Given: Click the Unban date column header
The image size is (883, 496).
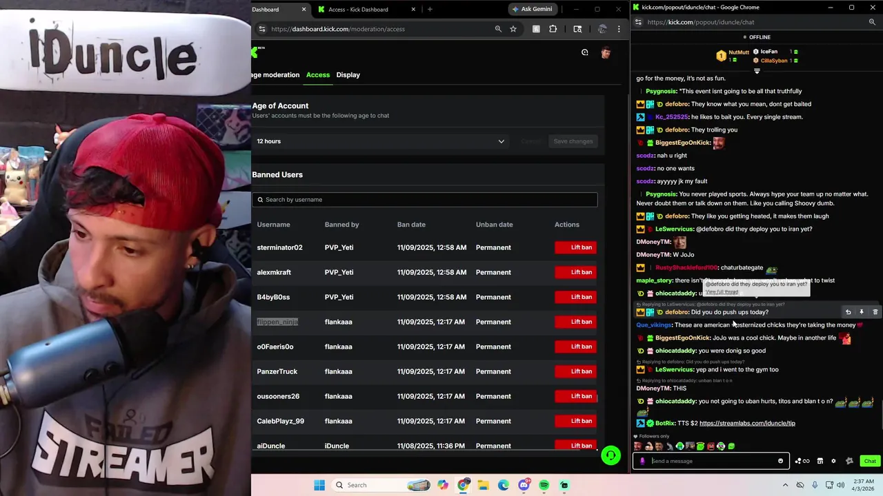Looking at the screenshot, I should tap(495, 225).
